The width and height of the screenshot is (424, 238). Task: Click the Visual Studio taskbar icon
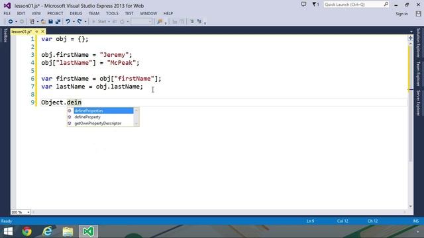[x=88, y=231]
